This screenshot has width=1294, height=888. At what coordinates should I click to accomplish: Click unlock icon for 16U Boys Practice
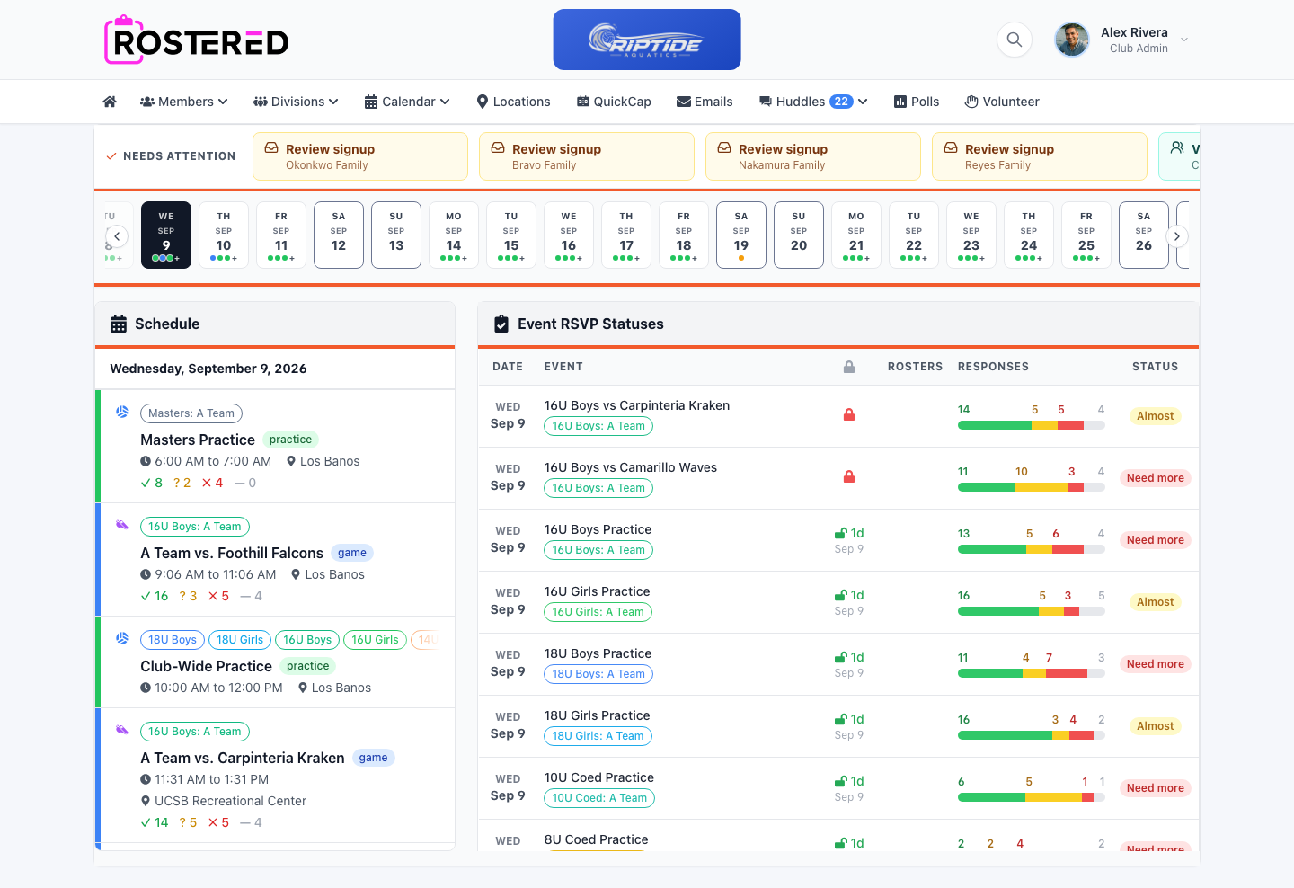pyautogui.click(x=841, y=533)
